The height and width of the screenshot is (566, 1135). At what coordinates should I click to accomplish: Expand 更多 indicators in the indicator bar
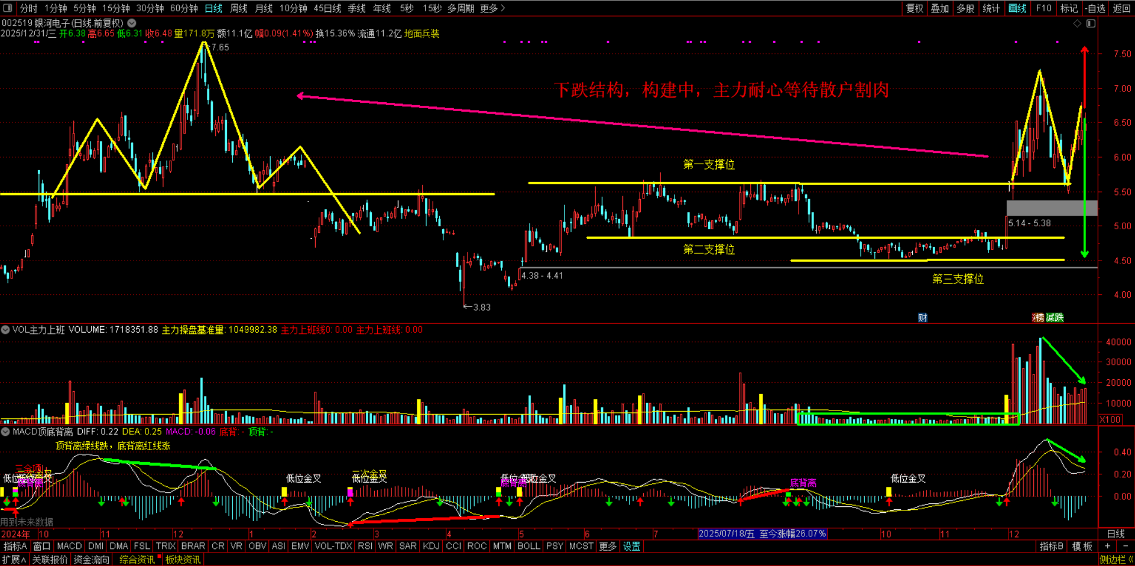click(x=607, y=546)
